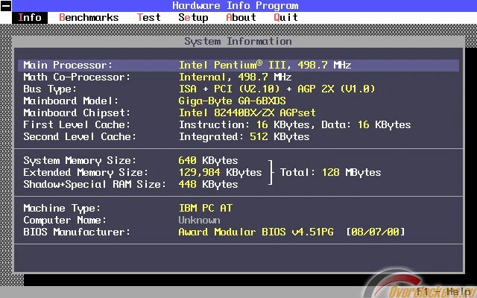Click the Mainboard Chipset label
The height and width of the screenshot is (298, 477).
click(77, 112)
